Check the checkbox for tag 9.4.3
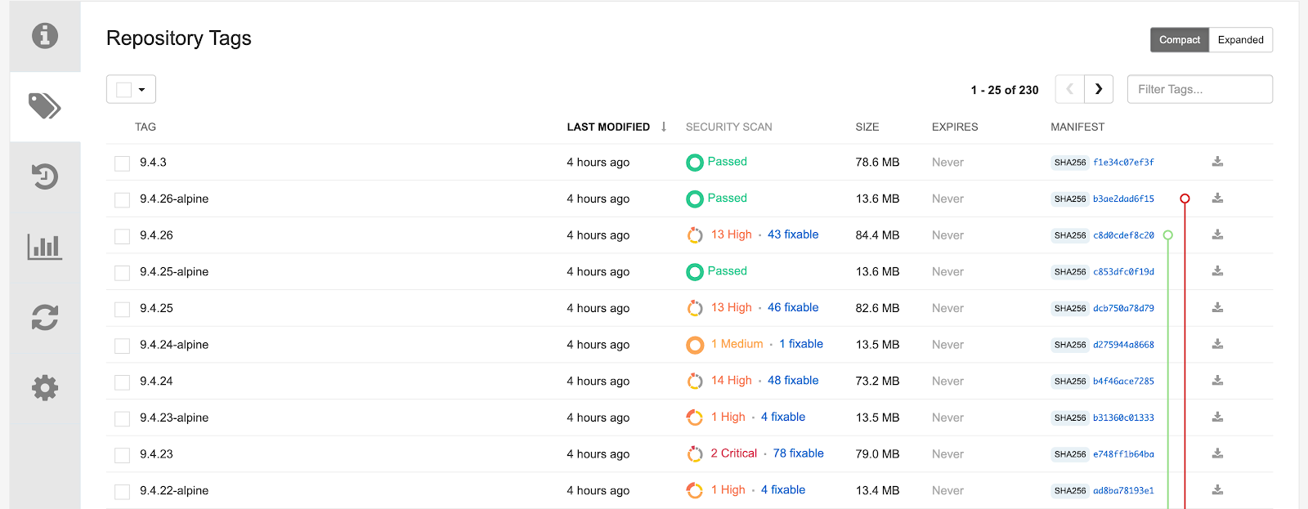 tap(121, 162)
